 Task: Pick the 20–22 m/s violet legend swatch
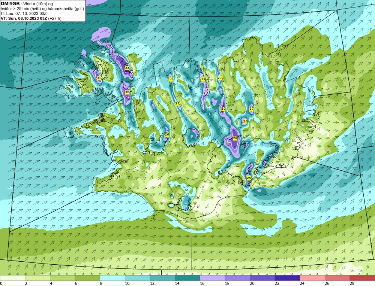coord(262,278)
